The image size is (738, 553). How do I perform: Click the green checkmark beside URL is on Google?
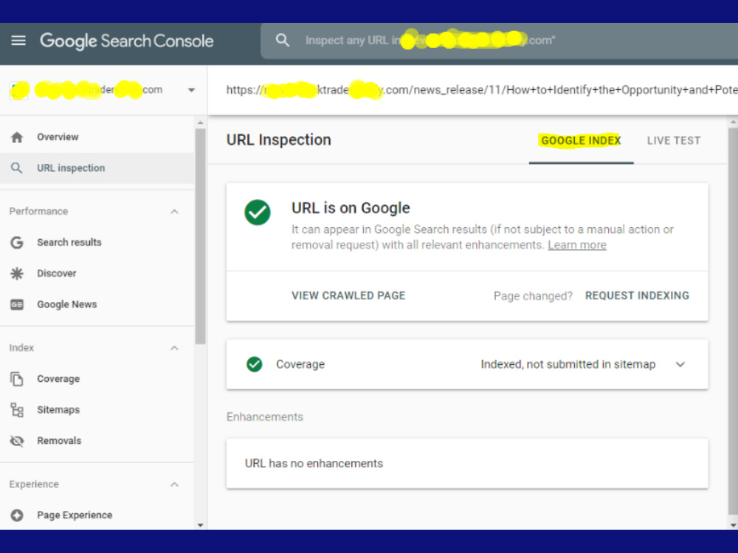258,212
